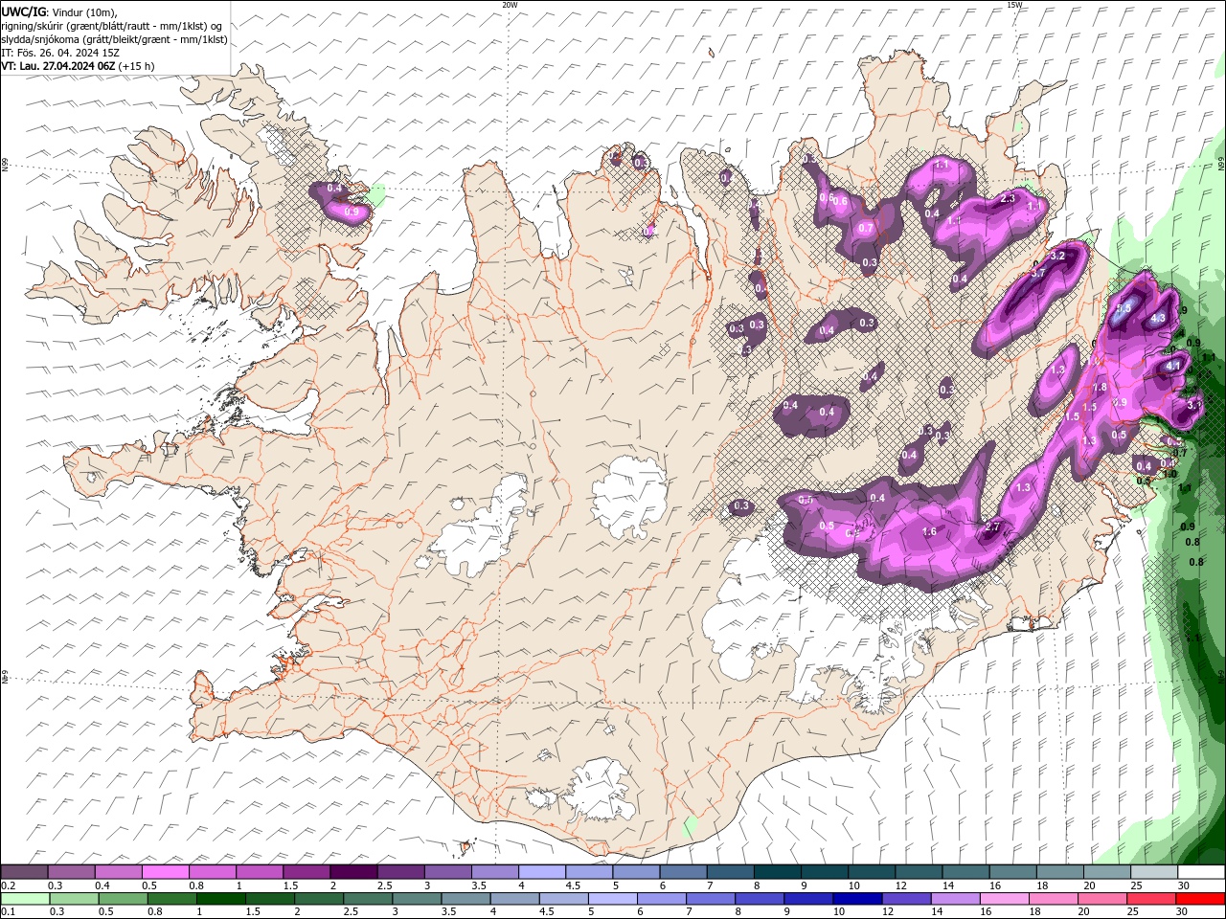
Task: Click the pale green rain swatch starting at 0.1
Action: [x=25, y=899]
